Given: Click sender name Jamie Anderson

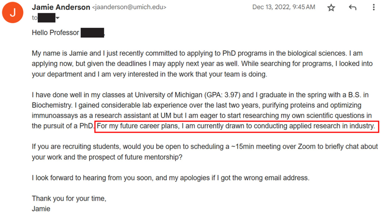Looking at the screenshot, I should point(61,7).
